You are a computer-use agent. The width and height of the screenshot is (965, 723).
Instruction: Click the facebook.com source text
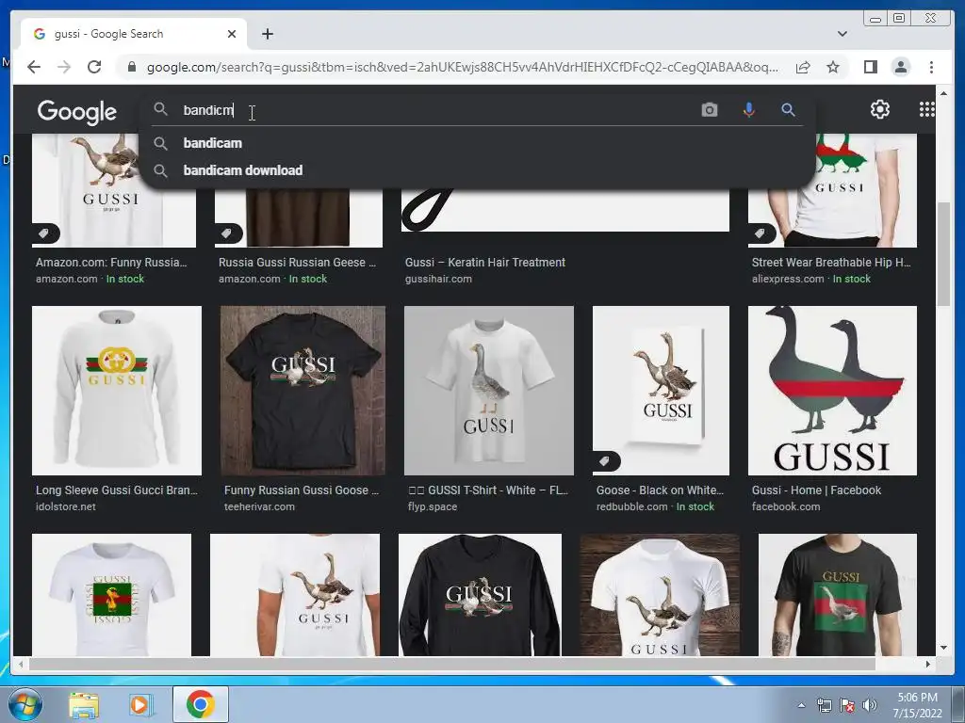pos(785,507)
